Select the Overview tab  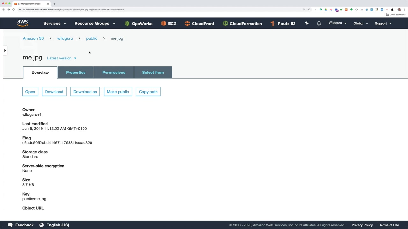[40, 73]
